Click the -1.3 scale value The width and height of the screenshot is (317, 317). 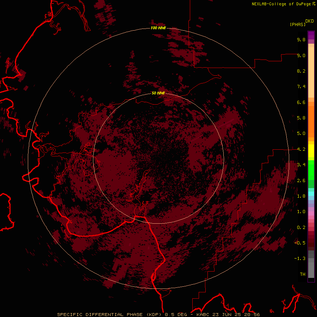(x=300, y=259)
